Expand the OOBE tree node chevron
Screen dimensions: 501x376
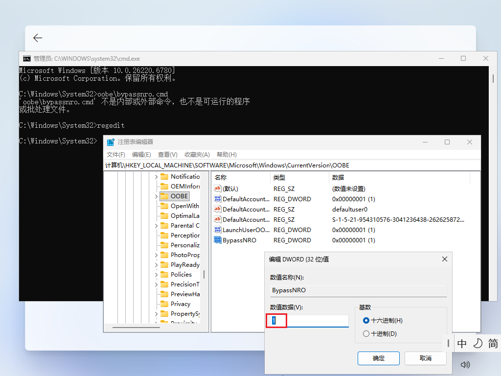[157, 196]
